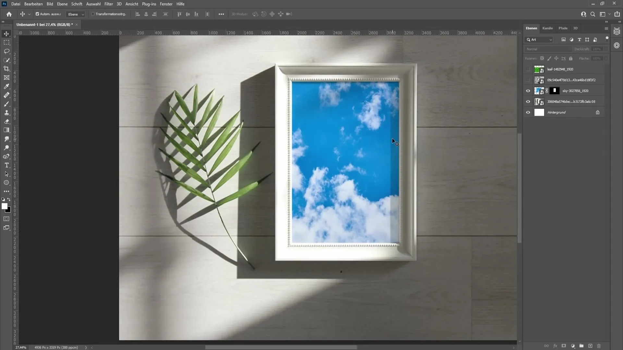Select the Clone Stamp tool

[6, 112]
